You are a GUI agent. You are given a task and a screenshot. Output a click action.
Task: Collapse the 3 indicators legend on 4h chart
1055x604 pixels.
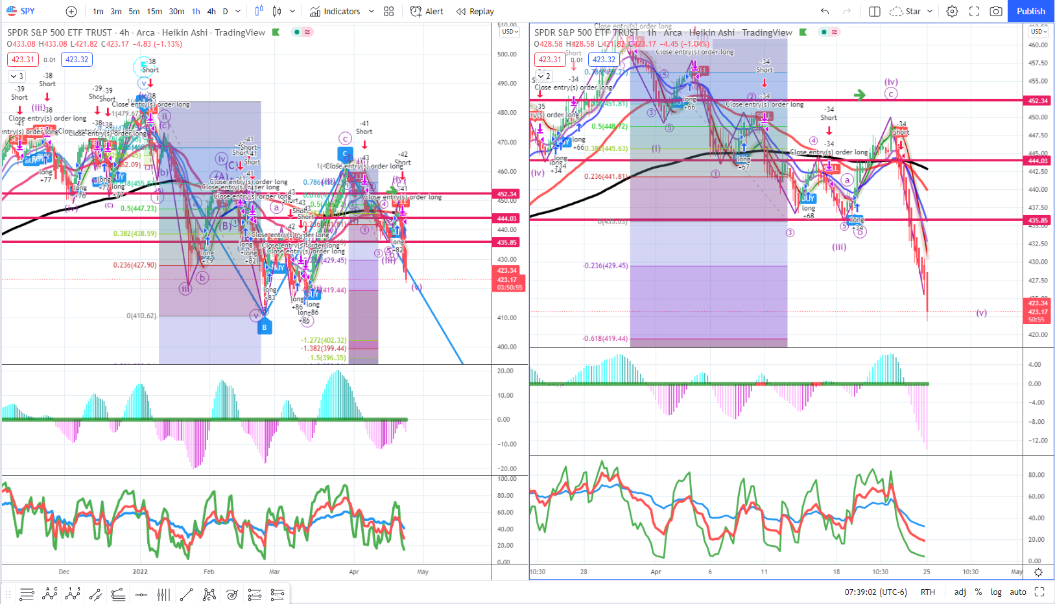point(16,76)
